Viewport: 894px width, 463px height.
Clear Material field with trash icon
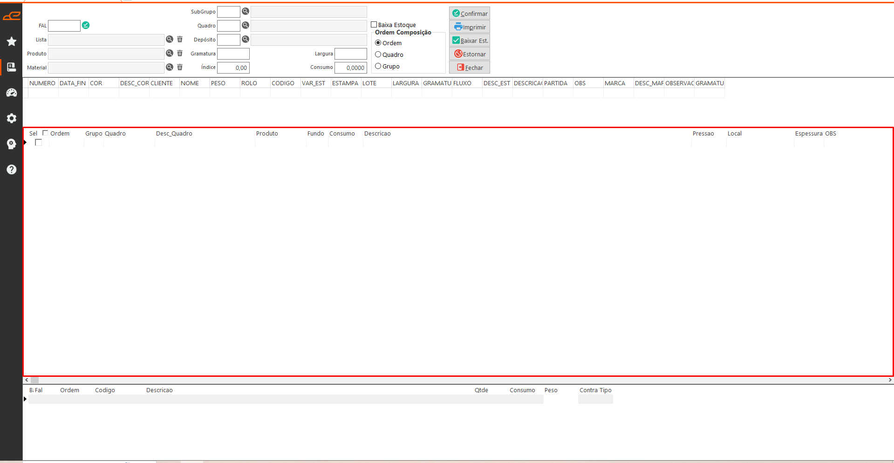click(x=180, y=68)
